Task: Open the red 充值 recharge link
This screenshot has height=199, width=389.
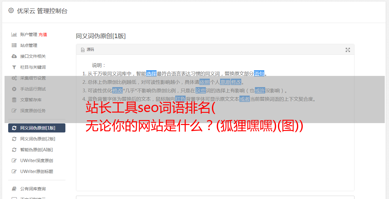Action: pyautogui.click(x=43, y=34)
